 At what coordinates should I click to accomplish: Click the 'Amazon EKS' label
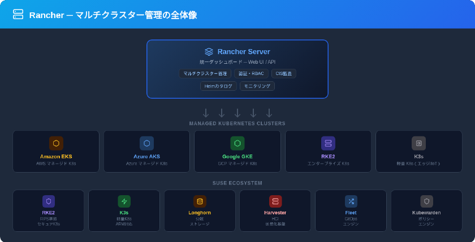pos(56,156)
